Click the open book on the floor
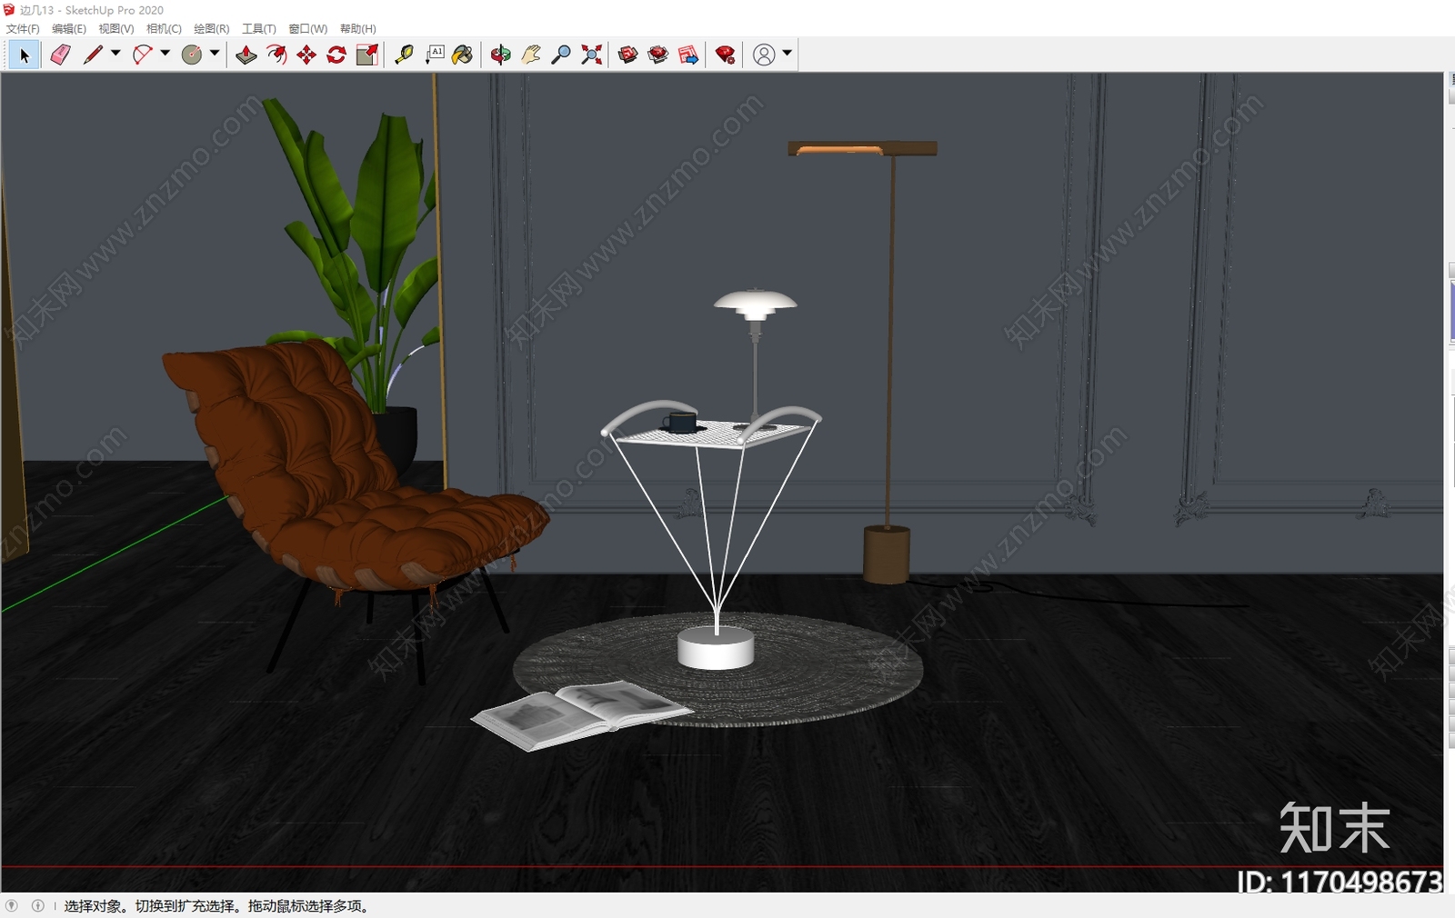The height and width of the screenshot is (918, 1455). click(580, 714)
